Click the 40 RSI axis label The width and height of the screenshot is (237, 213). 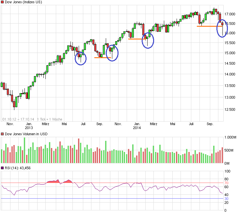coord(226,195)
